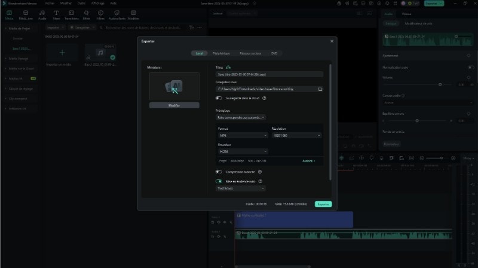
Task: Click the Modifier thumbnail button
Action: pyautogui.click(x=174, y=105)
